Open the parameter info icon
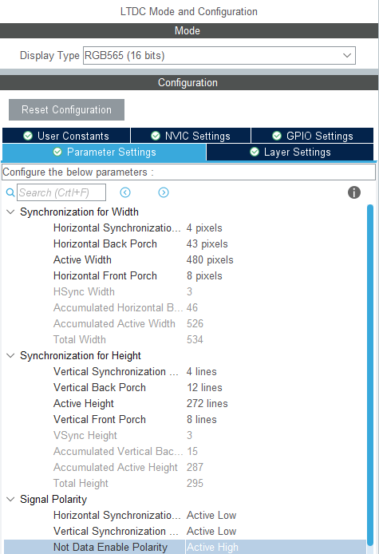 pyautogui.click(x=354, y=192)
